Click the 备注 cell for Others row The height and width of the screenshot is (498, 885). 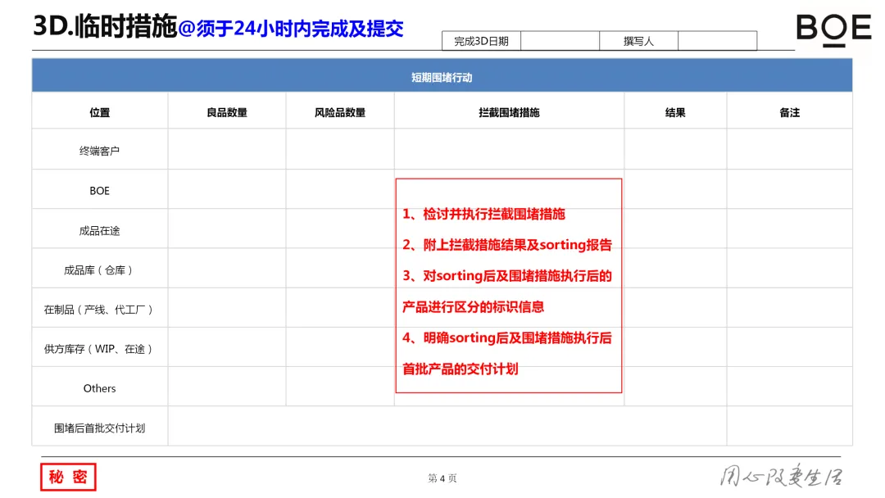[x=790, y=387]
